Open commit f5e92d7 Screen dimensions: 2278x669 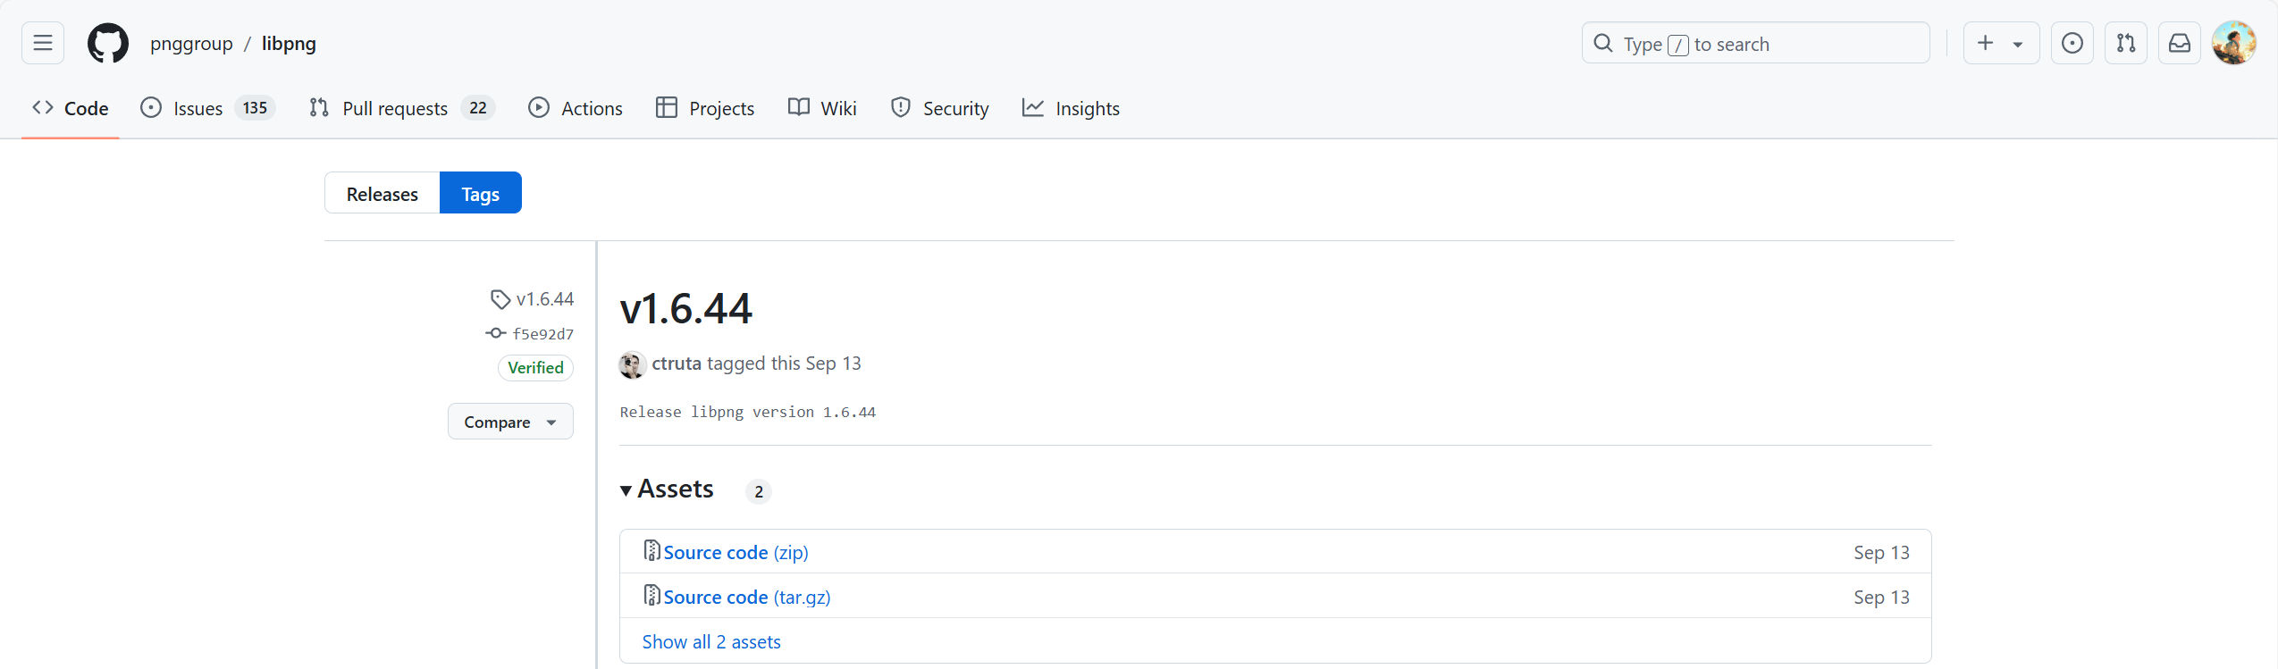click(x=543, y=334)
